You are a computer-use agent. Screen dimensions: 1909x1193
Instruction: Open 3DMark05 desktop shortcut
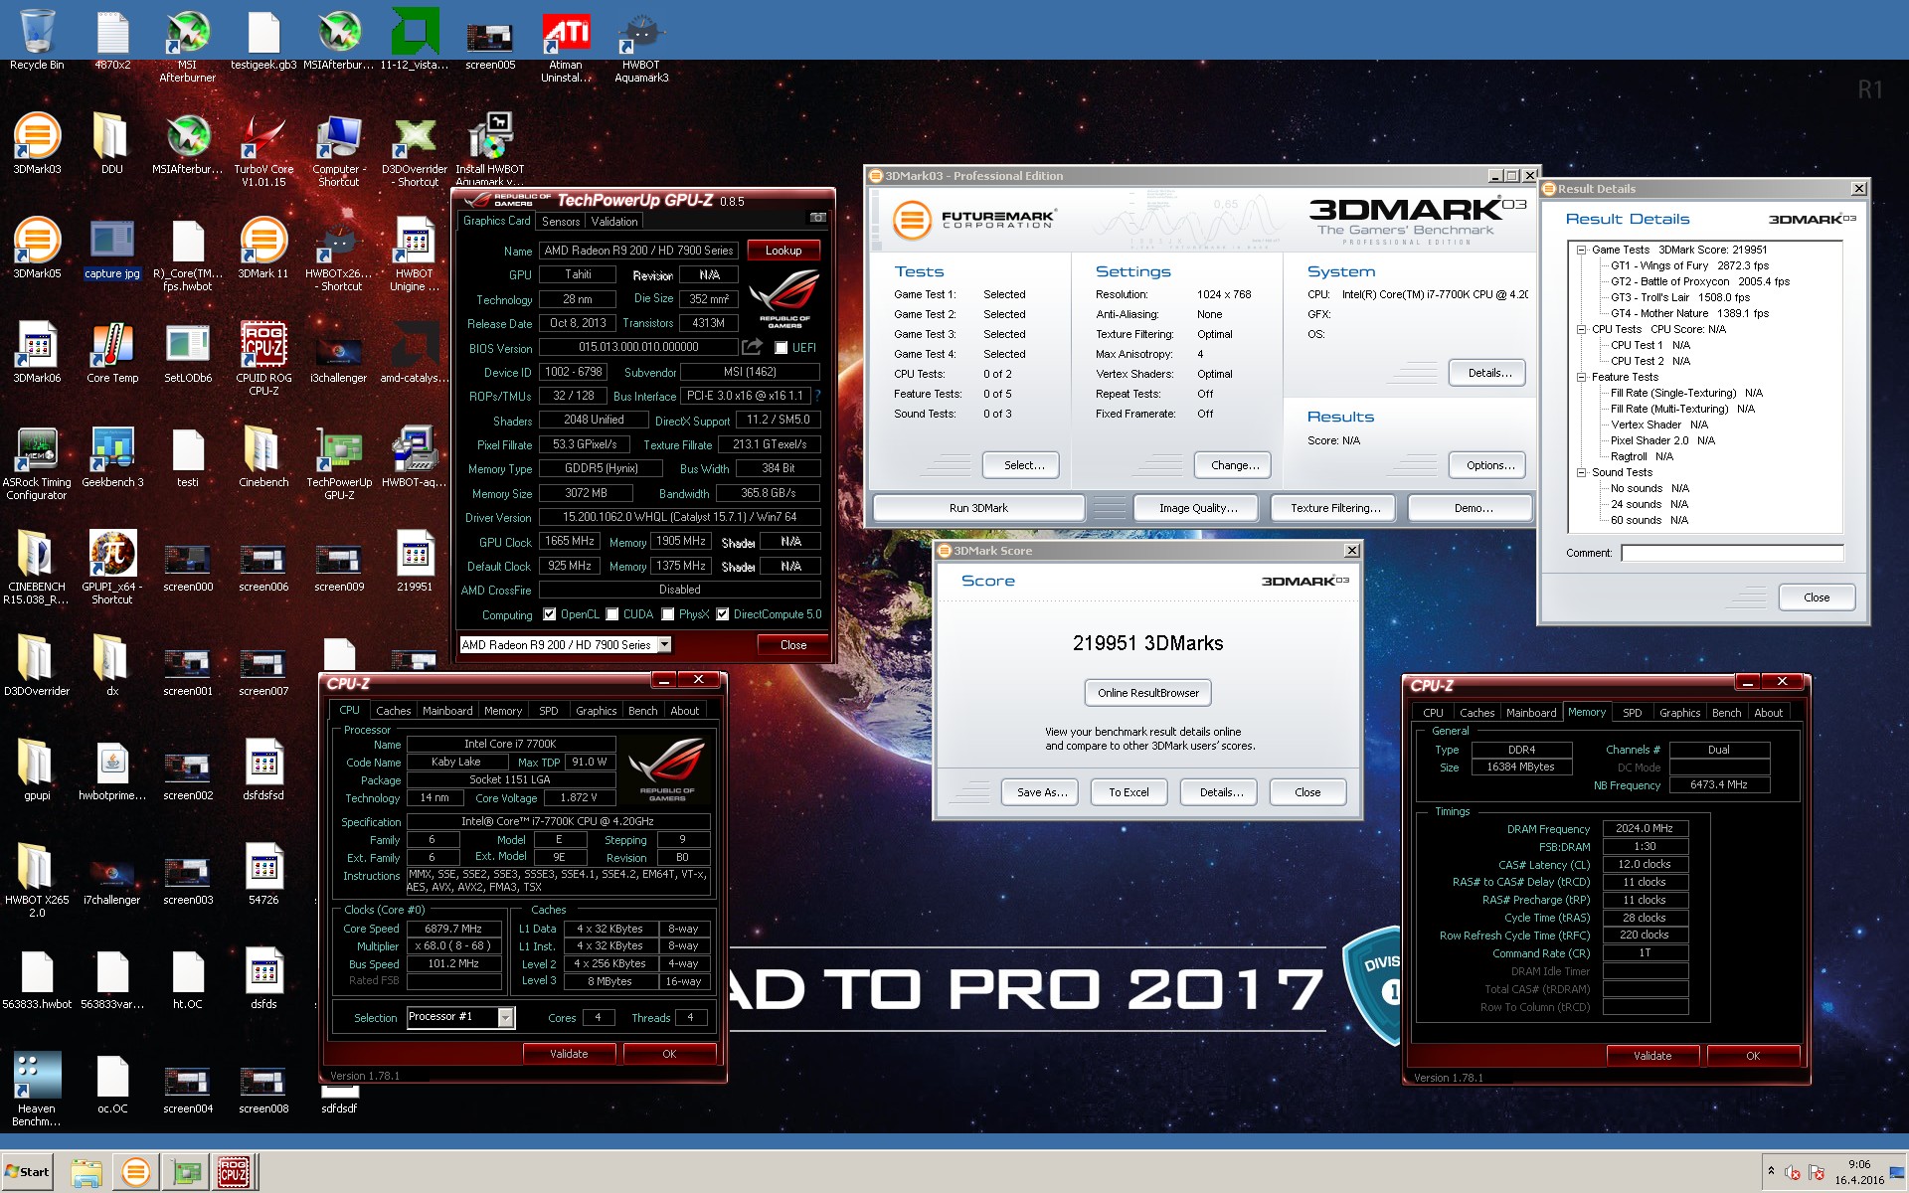pos(37,249)
